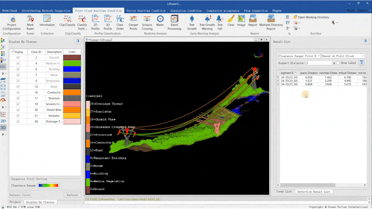Click the export icon beside Show Label
The image size is (372, 209).
click(362, 63)
